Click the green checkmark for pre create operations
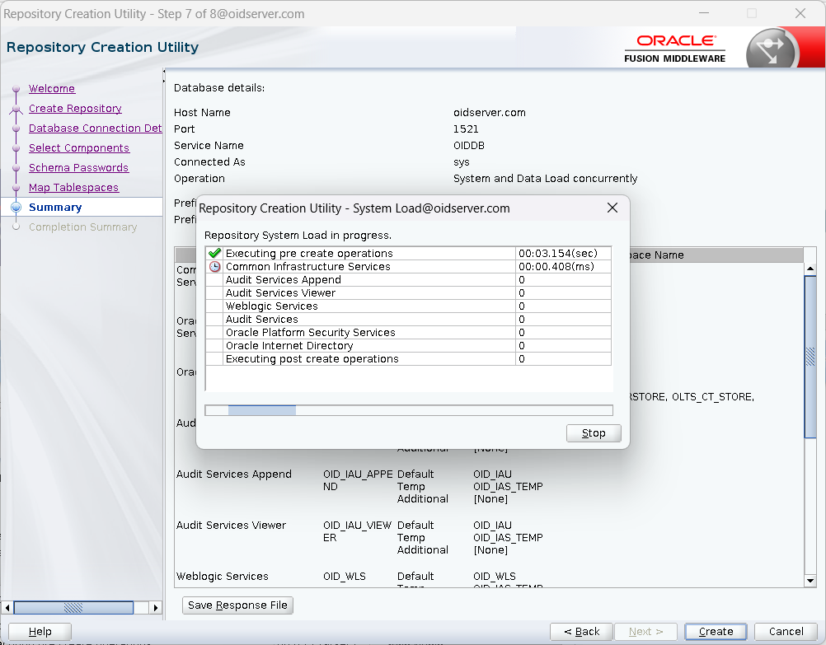This screenshot has width=826, height=645. [x=215, y=254]
